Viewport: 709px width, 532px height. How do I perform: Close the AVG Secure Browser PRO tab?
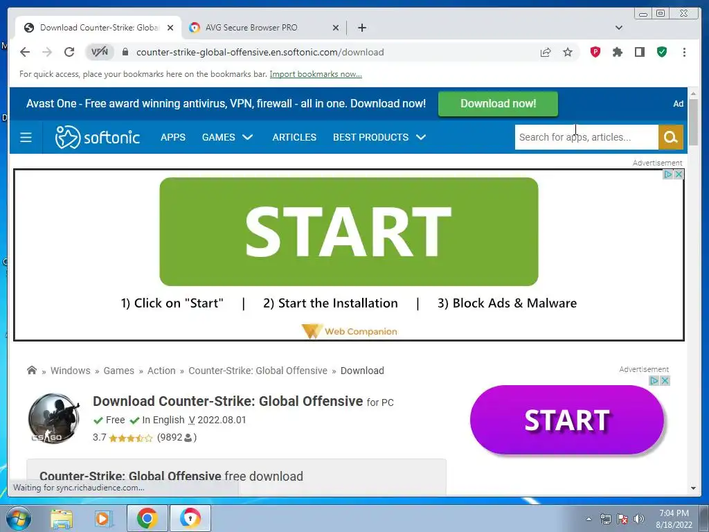pos(336,28)
